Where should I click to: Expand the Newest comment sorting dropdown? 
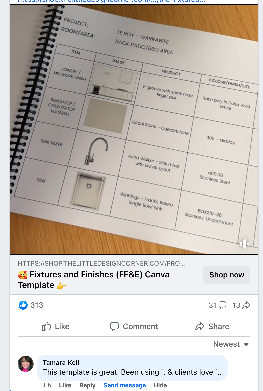click(x=231, y=344)
